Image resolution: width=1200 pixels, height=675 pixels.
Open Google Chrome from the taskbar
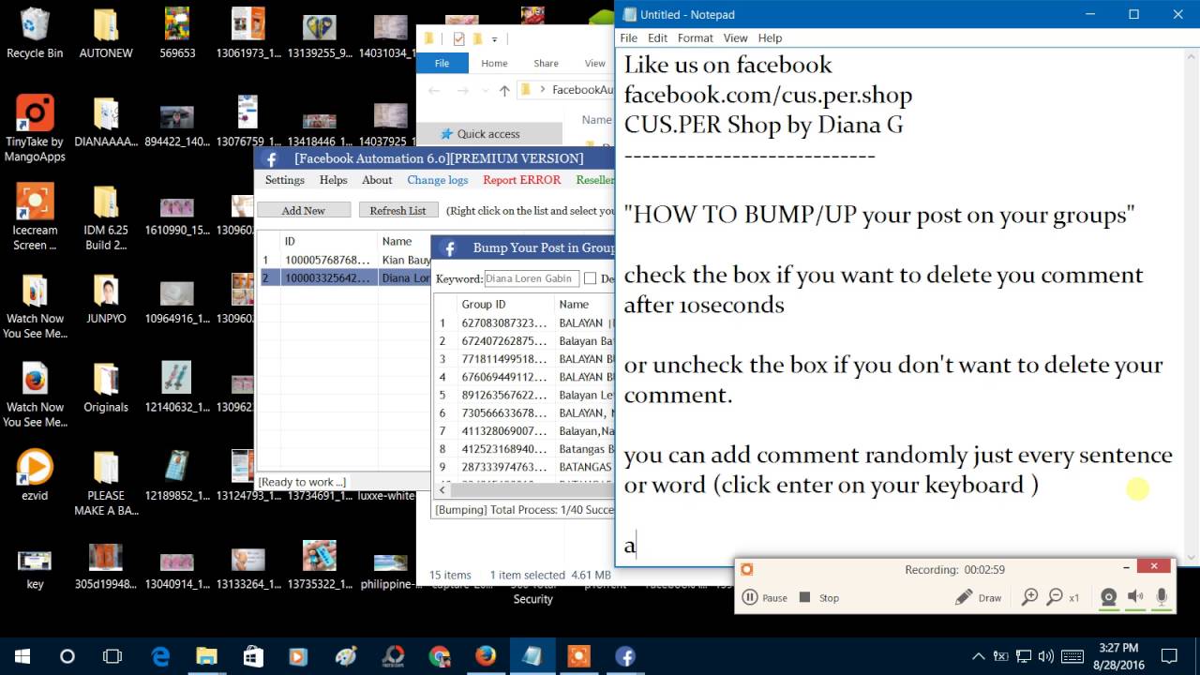(x=439, y=656)
